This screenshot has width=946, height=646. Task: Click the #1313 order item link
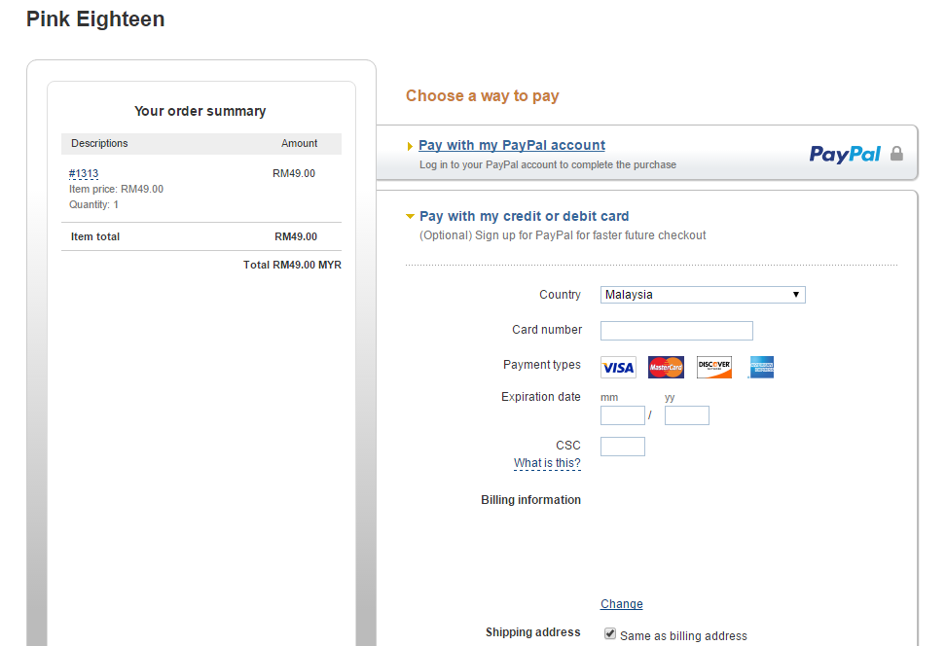pyautogui.click(x=84, y=174)
